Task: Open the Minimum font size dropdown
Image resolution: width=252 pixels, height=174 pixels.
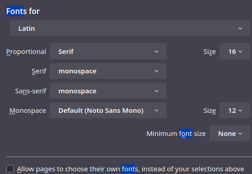Action: coord(230,134)
